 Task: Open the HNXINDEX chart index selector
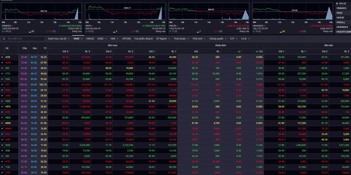[x=258, y=26]
